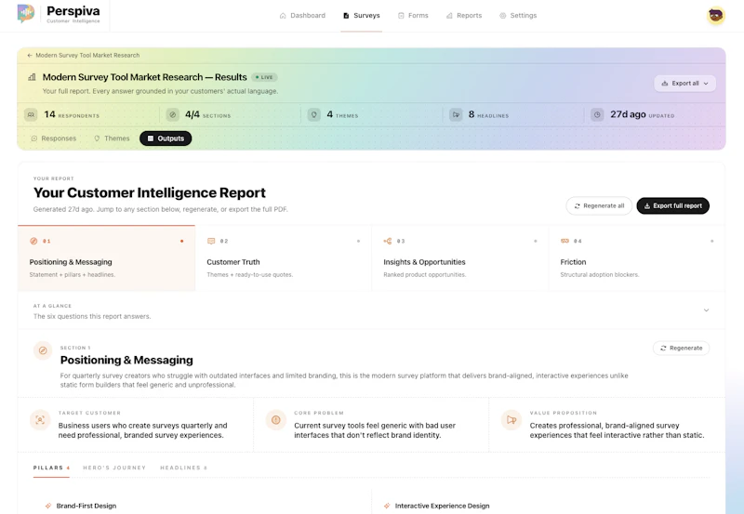
Task: Click the 'Your Customer Intelligence Report' heading
Action: click(150, 193)
